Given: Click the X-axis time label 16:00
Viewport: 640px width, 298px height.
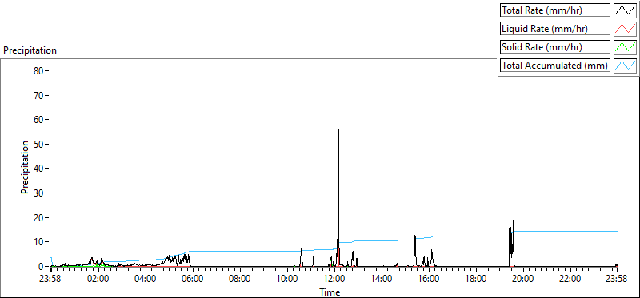Looking at the screenshot, I should point(429,280).
